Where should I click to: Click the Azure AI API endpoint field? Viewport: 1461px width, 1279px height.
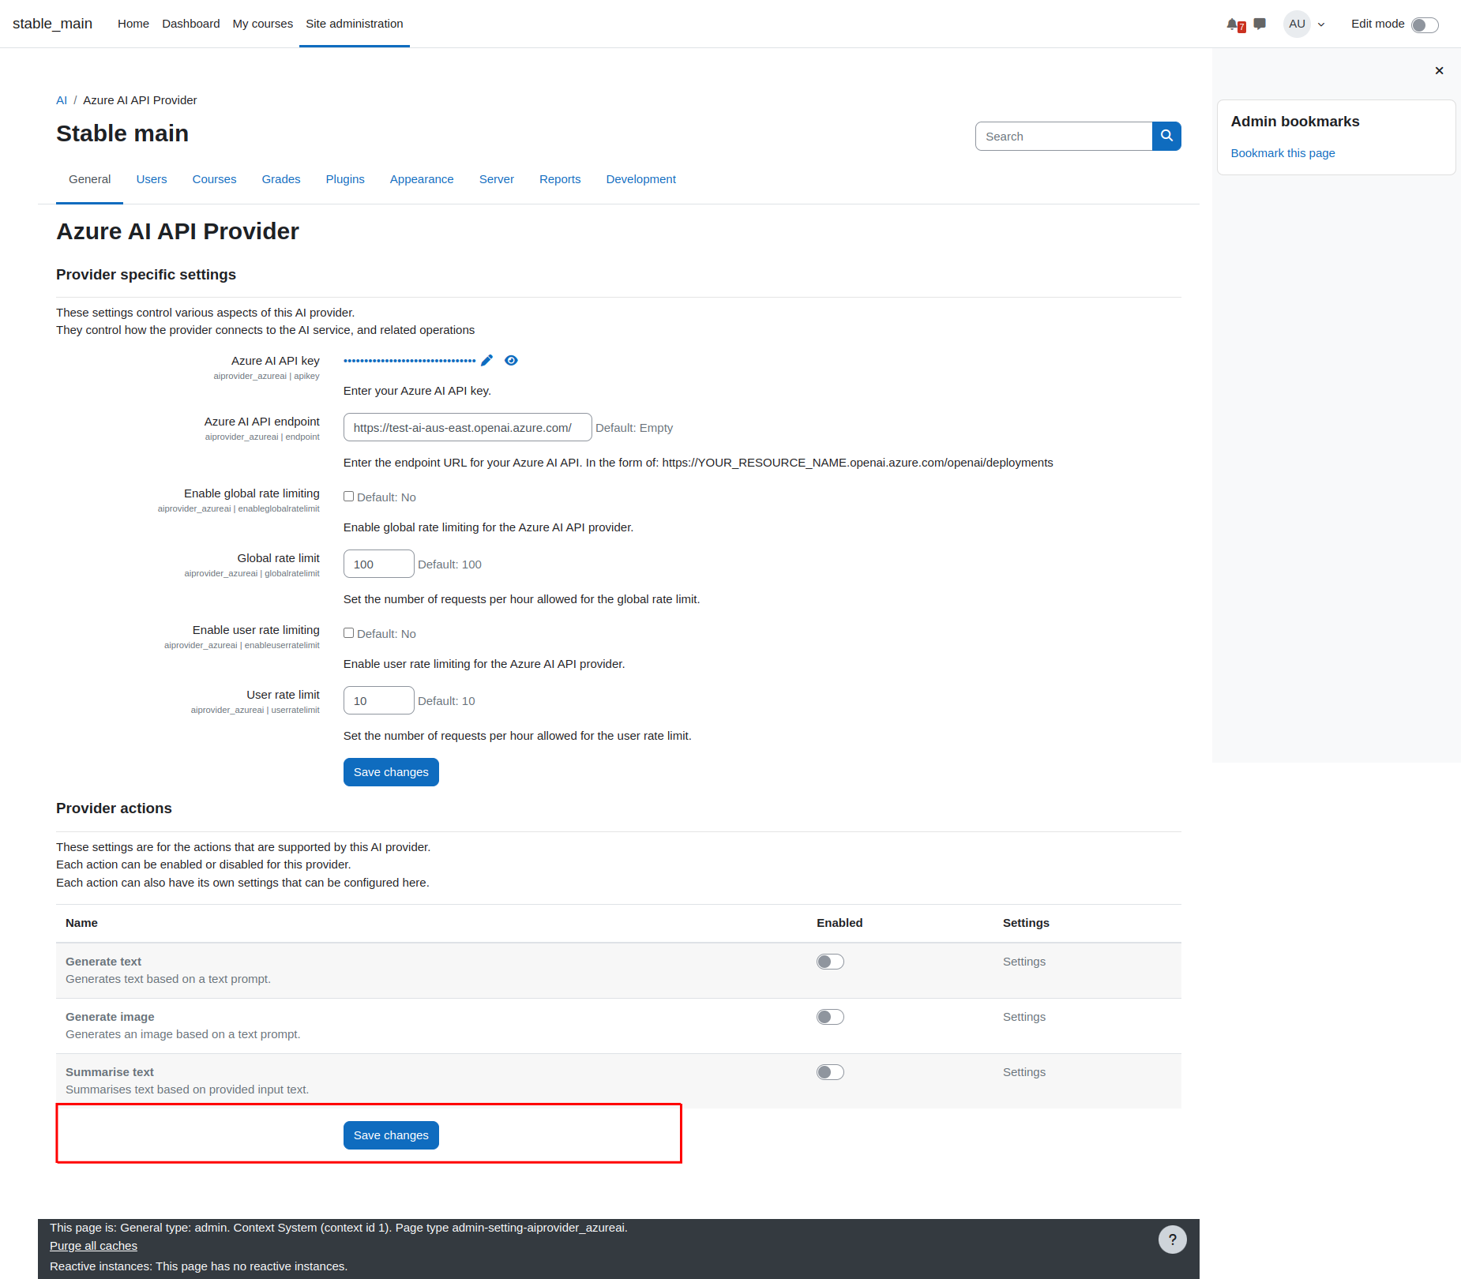(468, 427)
